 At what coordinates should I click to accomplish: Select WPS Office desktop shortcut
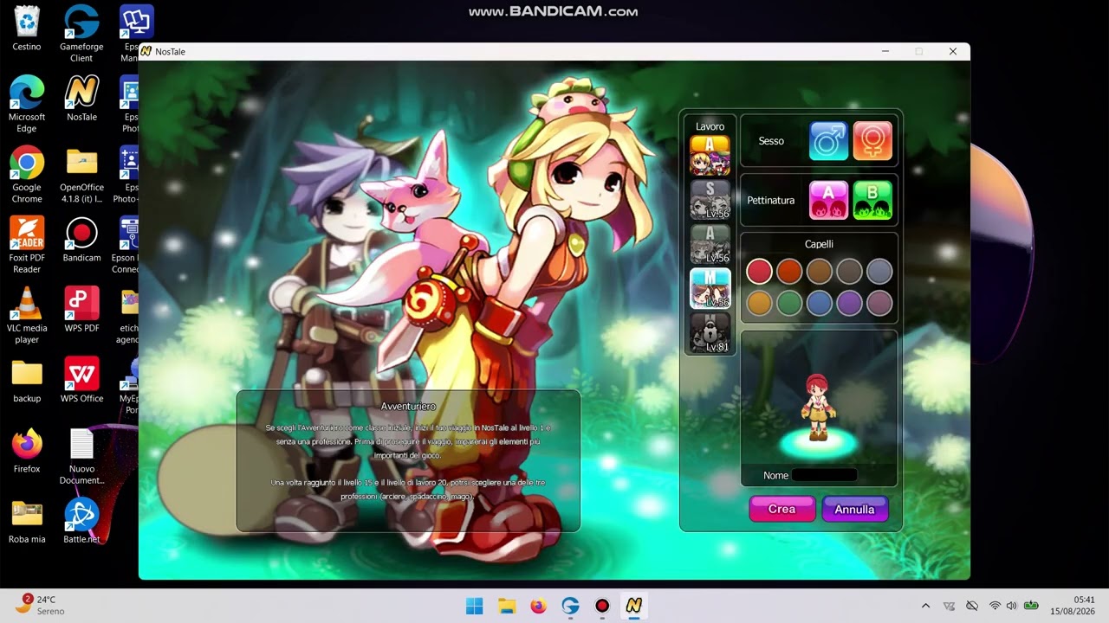pyautogui.click(x=81, y=381)
